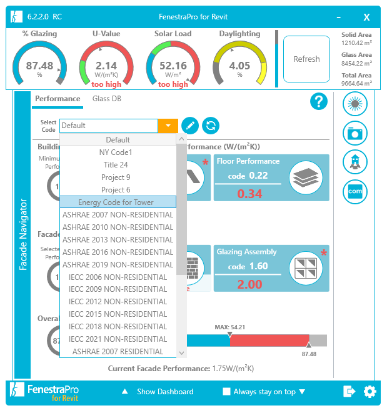Click the Select Code input field
The image size is (387, 413).
tap(109, 126)
